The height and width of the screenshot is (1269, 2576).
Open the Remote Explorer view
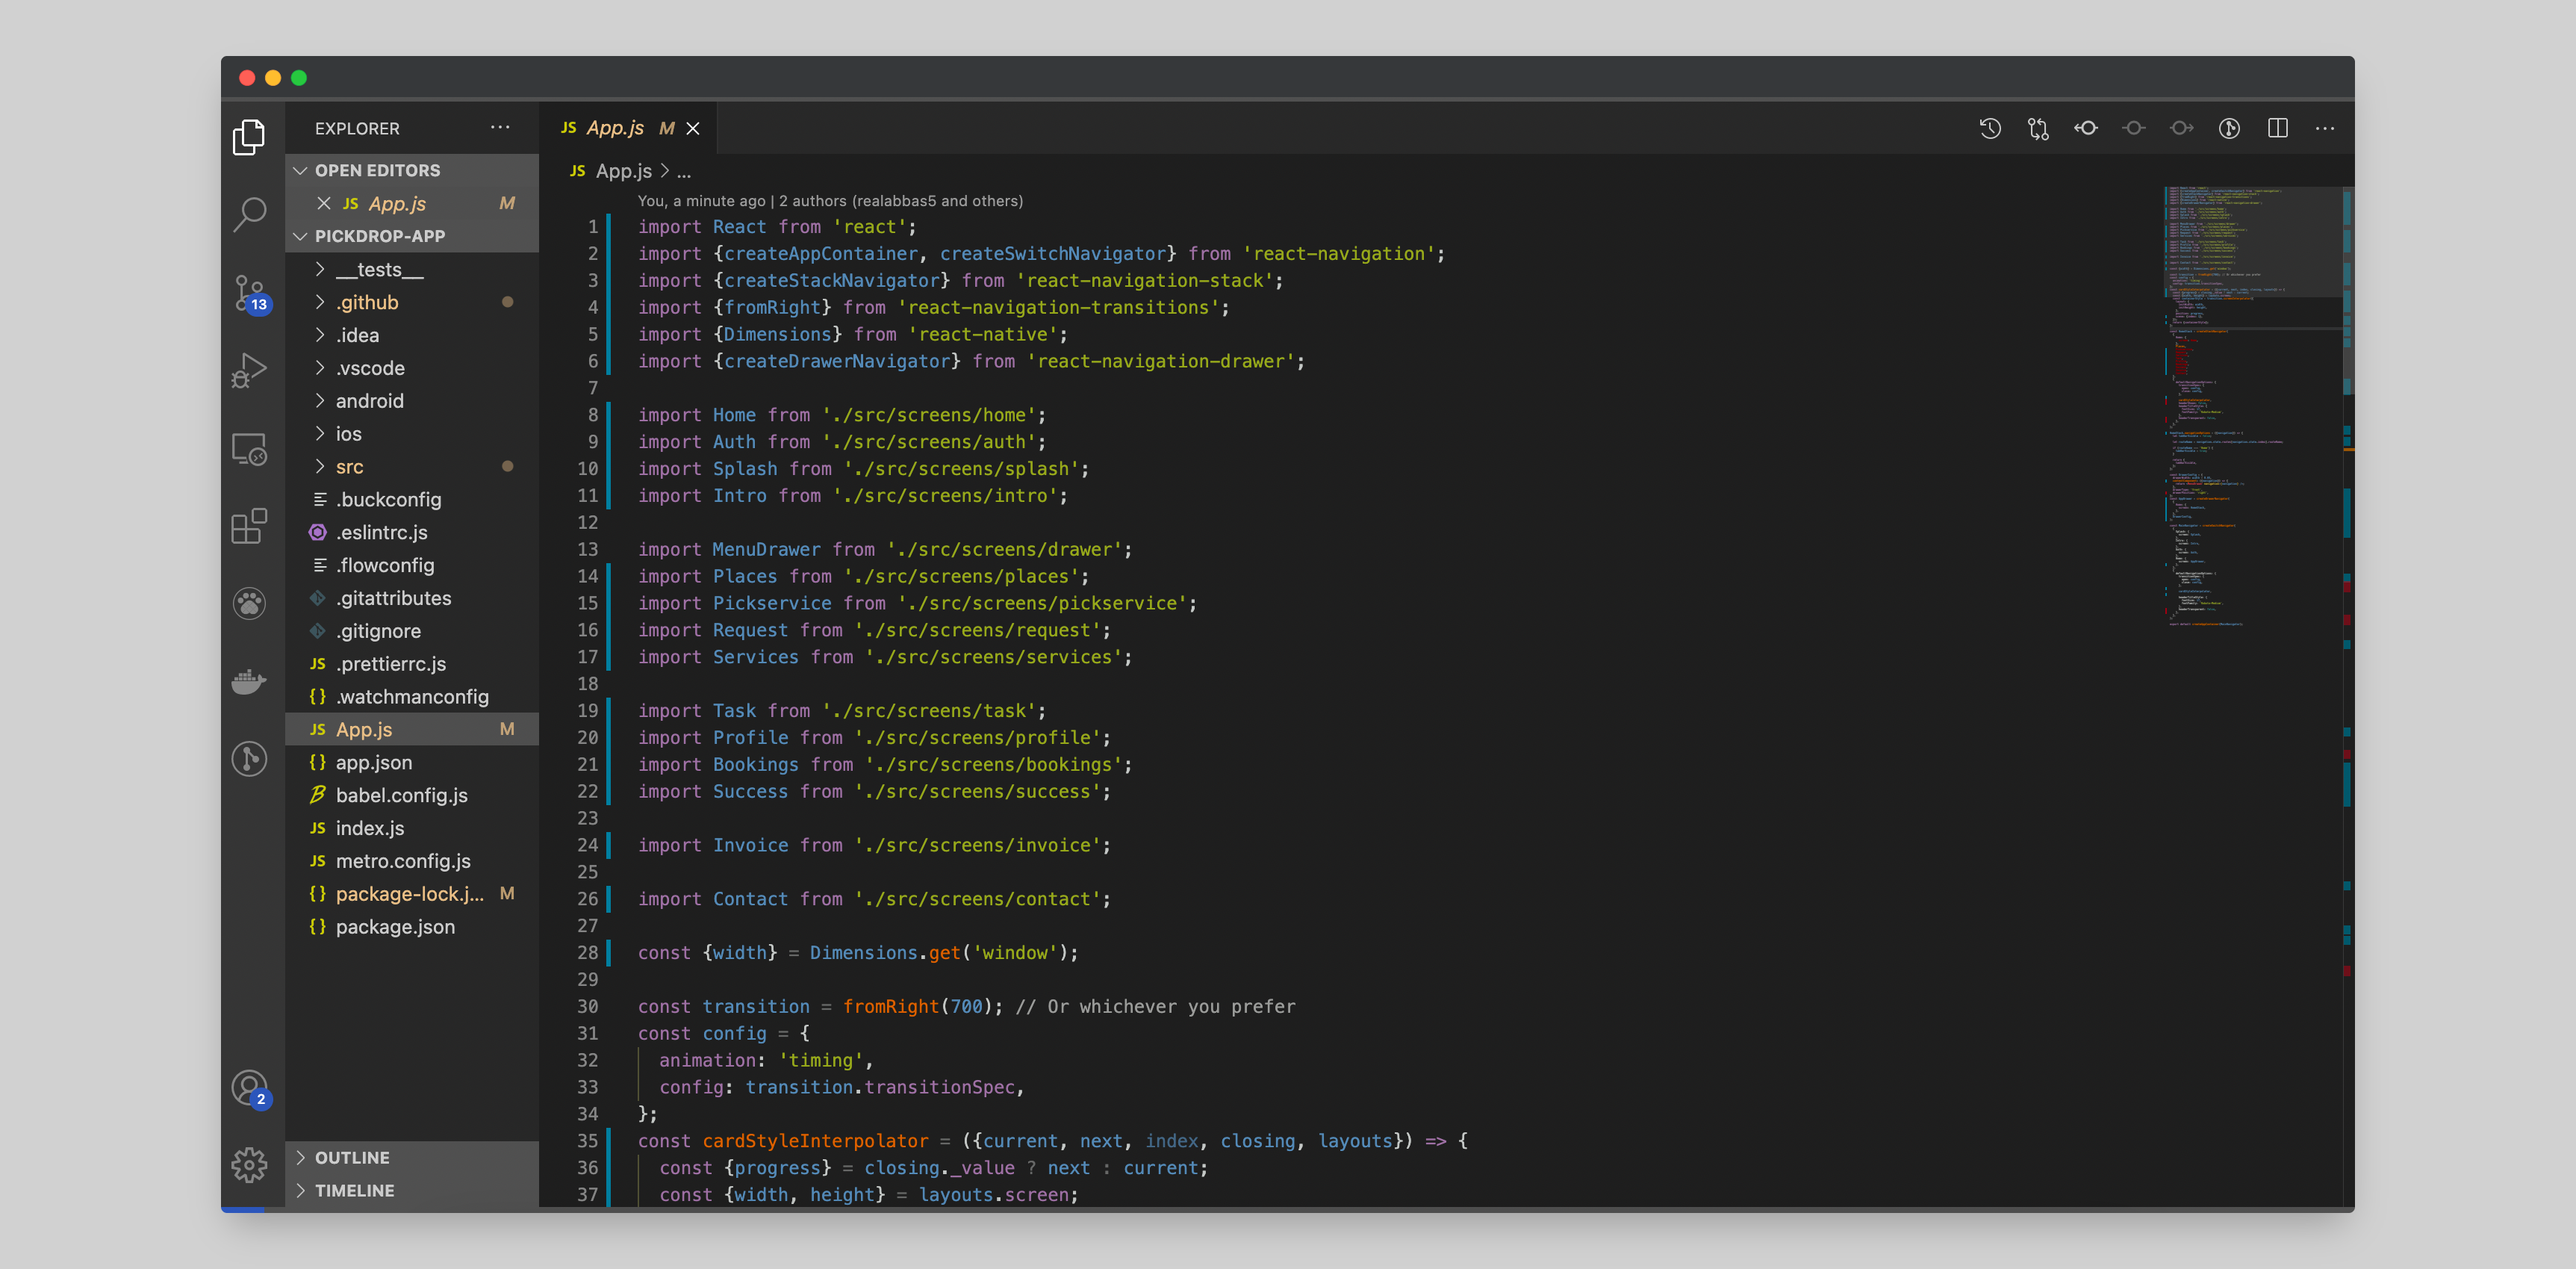[x=249, y=449]
